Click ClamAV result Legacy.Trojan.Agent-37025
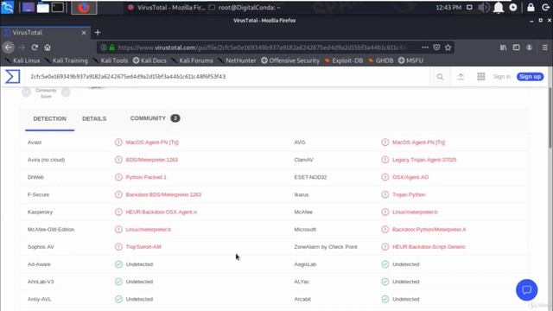This screenshot has width=553, height=311. (424, 160)
